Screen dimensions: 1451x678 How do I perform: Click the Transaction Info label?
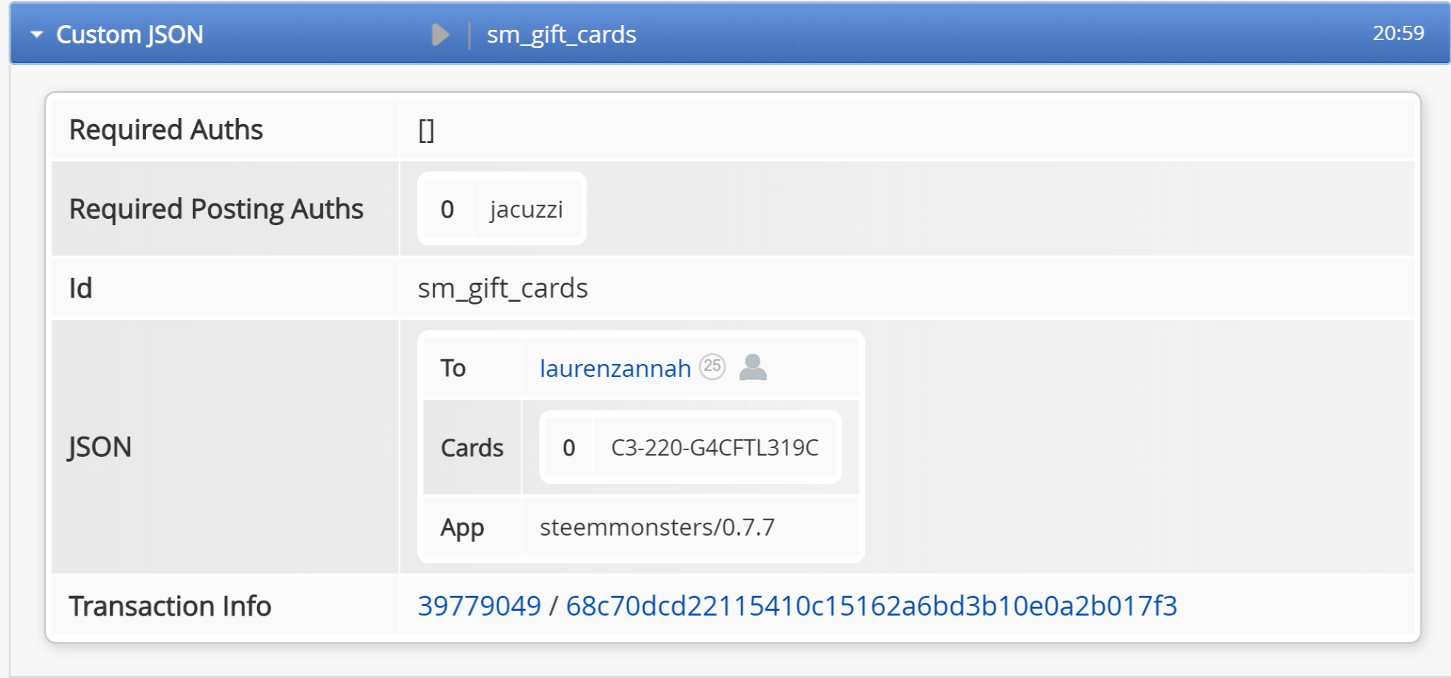[170, 606]
